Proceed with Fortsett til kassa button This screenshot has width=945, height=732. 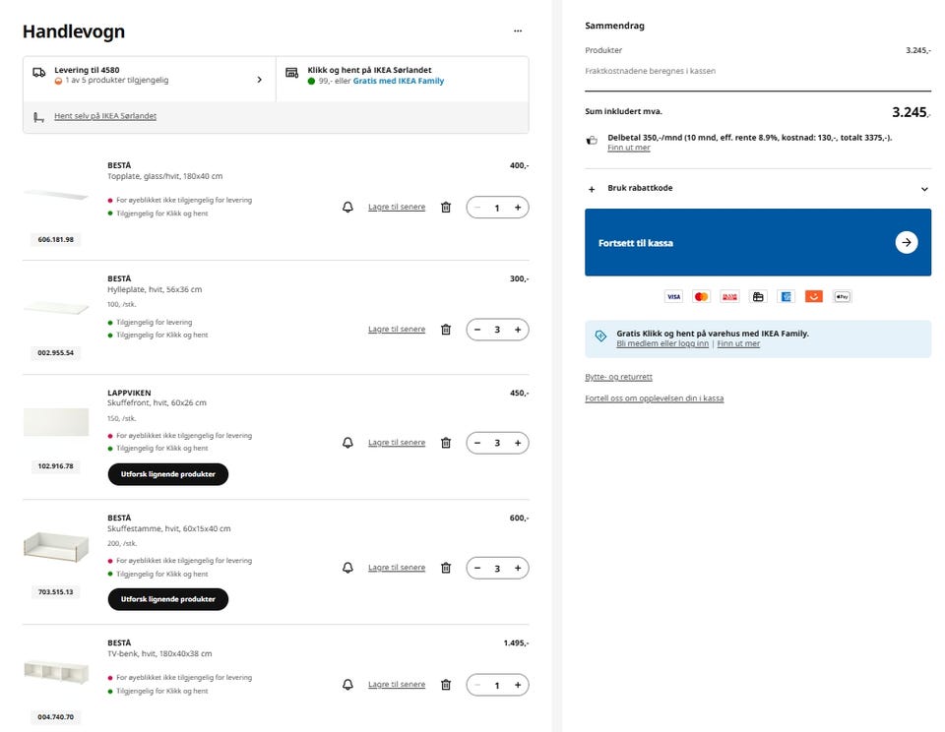tap(758, 242)
